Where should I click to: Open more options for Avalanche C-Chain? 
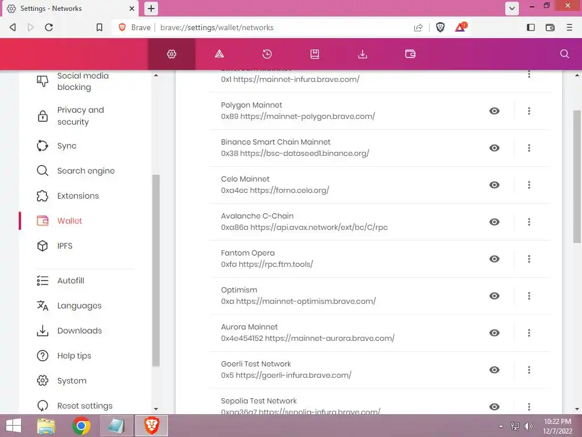point(529,222)
